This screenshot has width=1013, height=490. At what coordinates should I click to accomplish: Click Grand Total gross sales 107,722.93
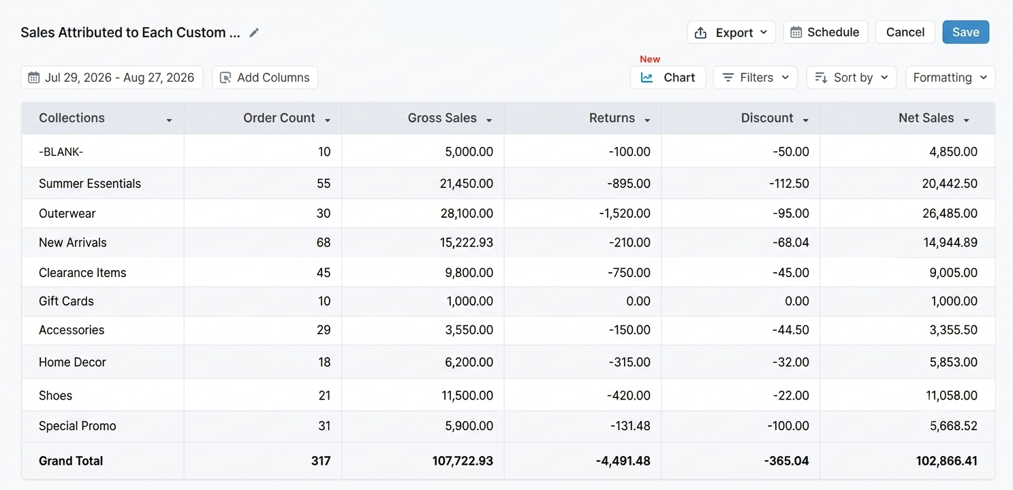click(463, 461)
